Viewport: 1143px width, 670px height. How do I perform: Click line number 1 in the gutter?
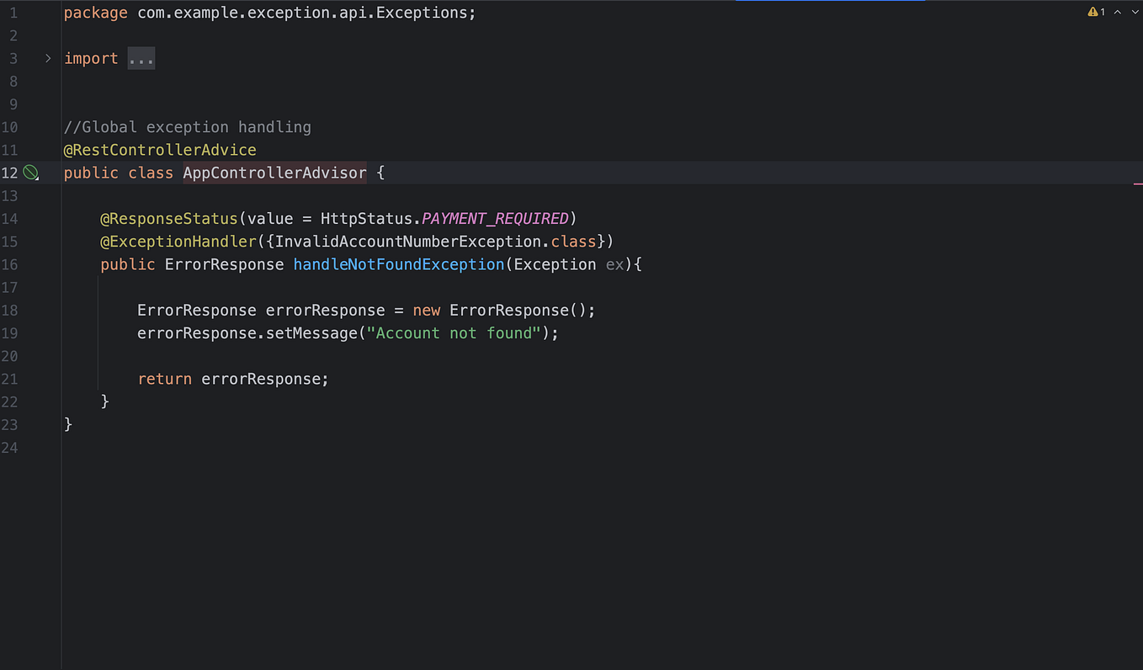pos(13,13)
